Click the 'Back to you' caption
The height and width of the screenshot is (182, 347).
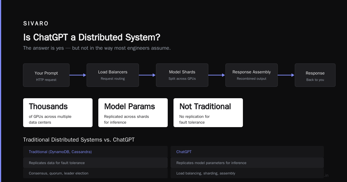point(315,80)
